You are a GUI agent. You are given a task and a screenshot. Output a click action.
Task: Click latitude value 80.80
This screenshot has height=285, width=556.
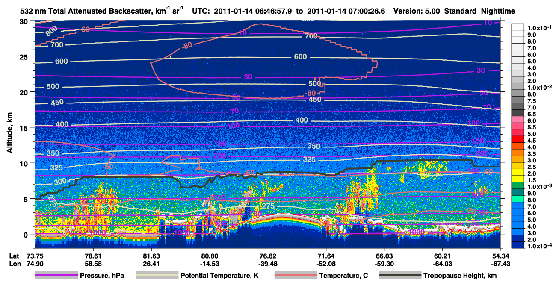[209, 256]
